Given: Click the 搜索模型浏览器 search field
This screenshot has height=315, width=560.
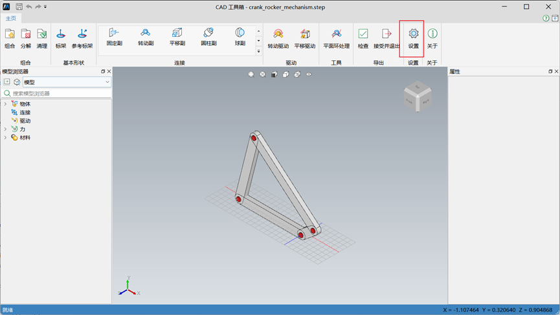Looking at the screenshot, I should point(56,94).
